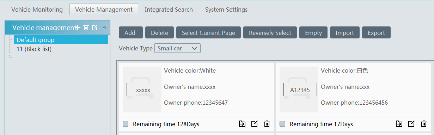434x135 pixels.
Task: Edit group via pencil icon in Vehicle management header
Action: click(94, 27)
